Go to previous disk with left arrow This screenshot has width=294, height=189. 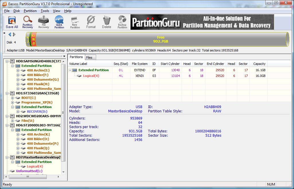[10, 34]
